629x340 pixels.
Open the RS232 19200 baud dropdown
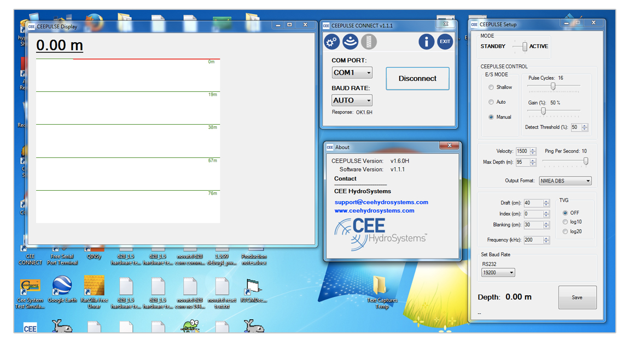coord(498,273)
